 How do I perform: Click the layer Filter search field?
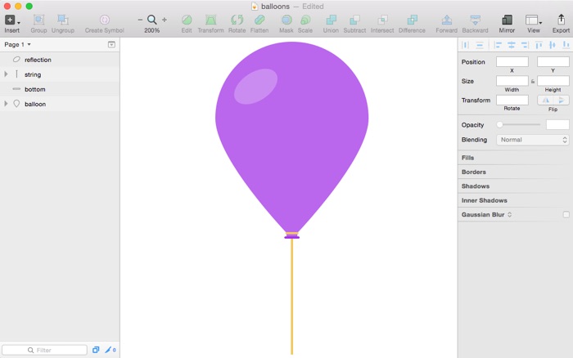point(44,350)
